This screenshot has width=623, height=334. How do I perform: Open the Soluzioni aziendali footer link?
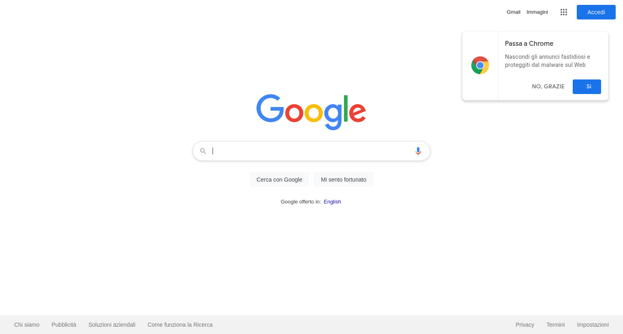coord(112,325)
